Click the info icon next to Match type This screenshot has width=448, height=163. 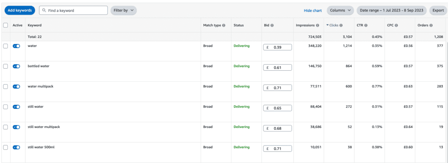pos(224,25)
